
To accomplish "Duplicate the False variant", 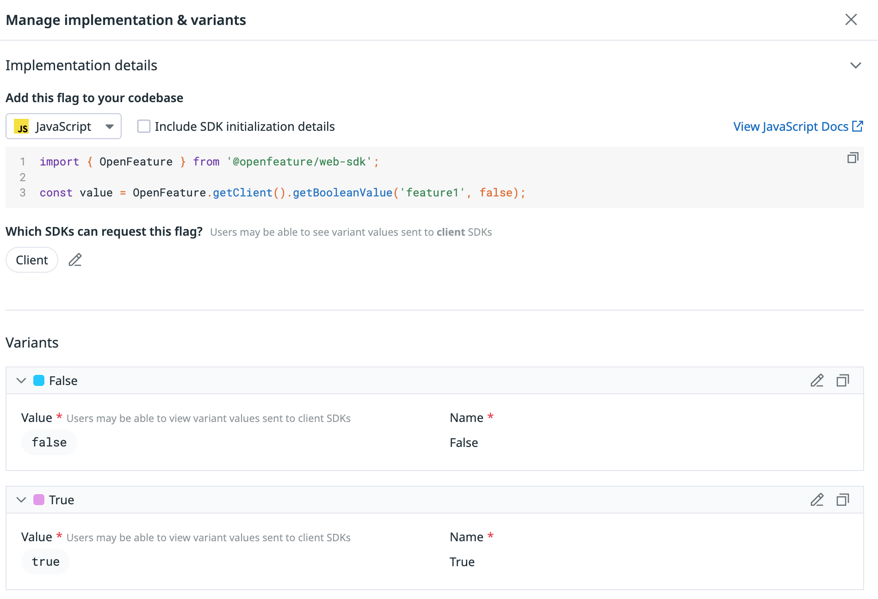I will click(842, 380).
